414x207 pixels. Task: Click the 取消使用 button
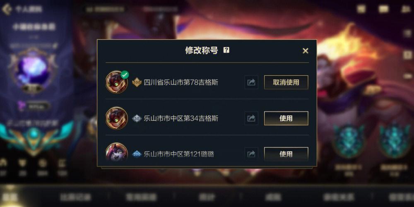(x=286, y=82)
